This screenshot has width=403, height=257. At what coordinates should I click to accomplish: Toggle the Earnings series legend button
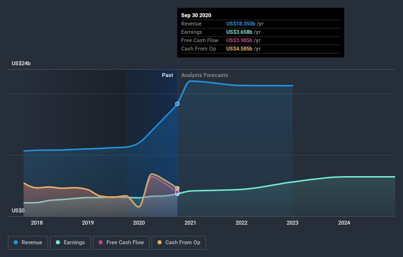[71, 242]
